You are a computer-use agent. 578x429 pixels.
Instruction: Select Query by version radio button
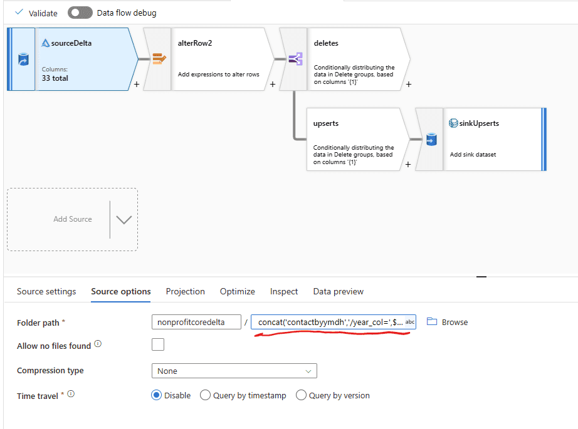(301, 395)
